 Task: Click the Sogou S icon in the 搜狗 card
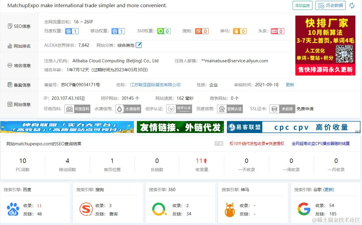86,209
